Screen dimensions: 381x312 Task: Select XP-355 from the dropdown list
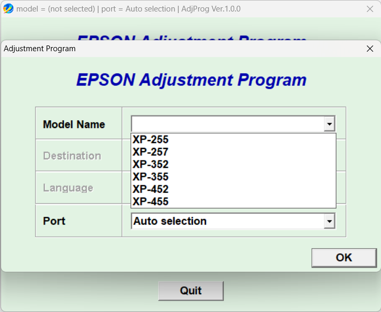point(151,177)
